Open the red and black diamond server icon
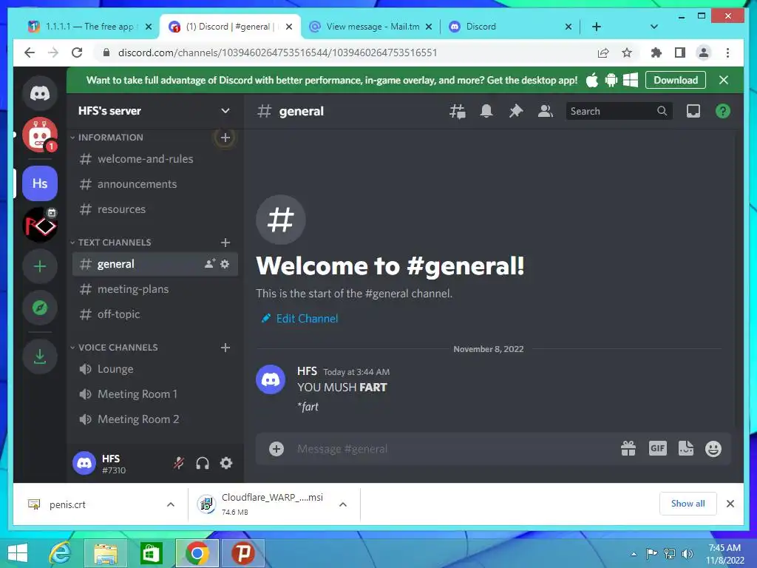Image resolution: width=757 pixels, height=568 pixels. [40, 225]
